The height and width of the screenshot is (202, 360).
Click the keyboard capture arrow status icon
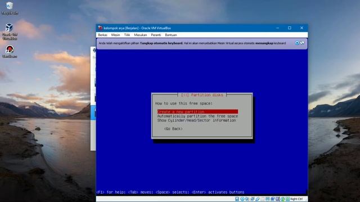(287, 199)
